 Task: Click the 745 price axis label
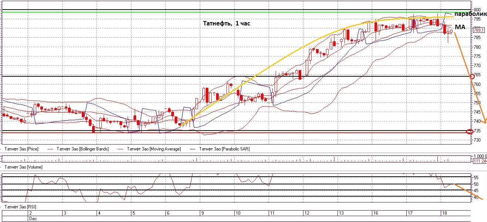[x=477, y=112]
